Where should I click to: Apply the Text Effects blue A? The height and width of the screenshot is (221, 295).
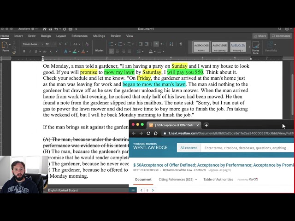coord(65,51)
